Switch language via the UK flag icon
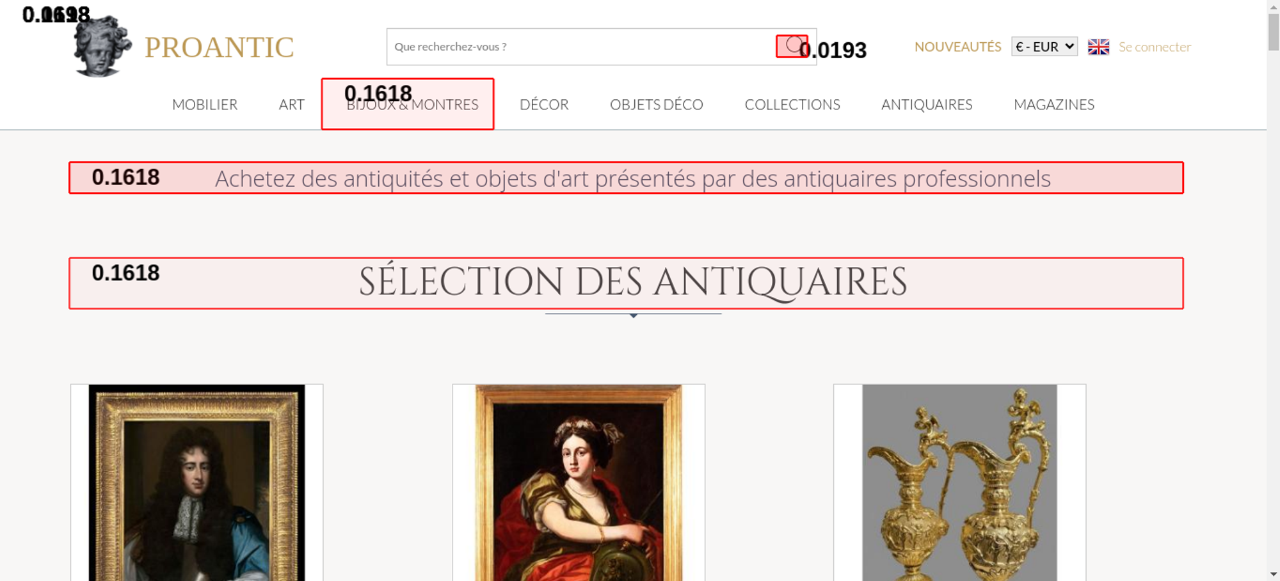This screenshot has height=581, width=1280. [1098, 47]
